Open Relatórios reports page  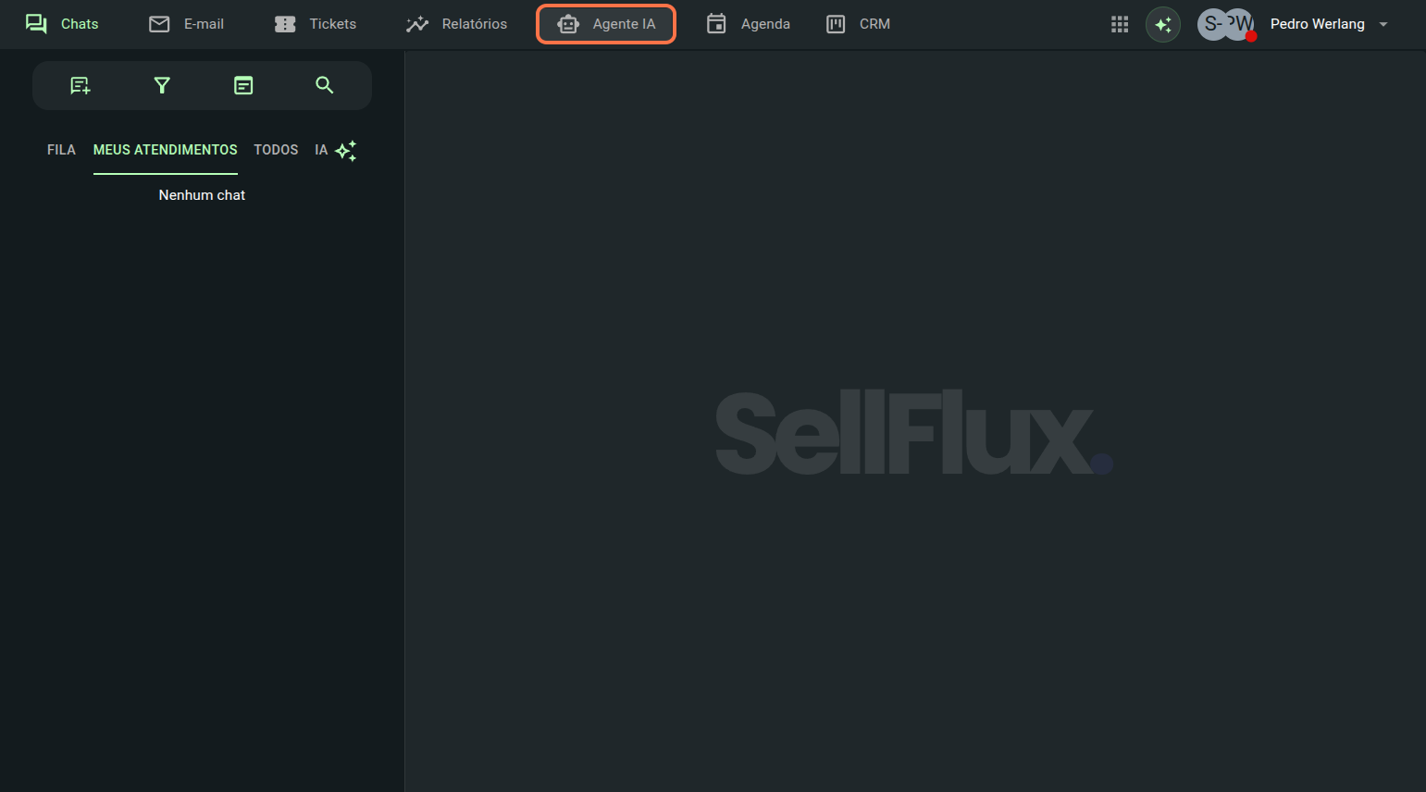[457, 24]
